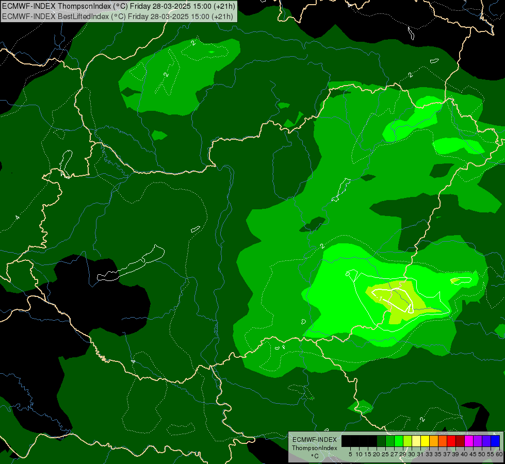This screenshot has width=505, height=464.
Task: Select the dark green 20–25 legend swatch
Action: pos(381,441)
